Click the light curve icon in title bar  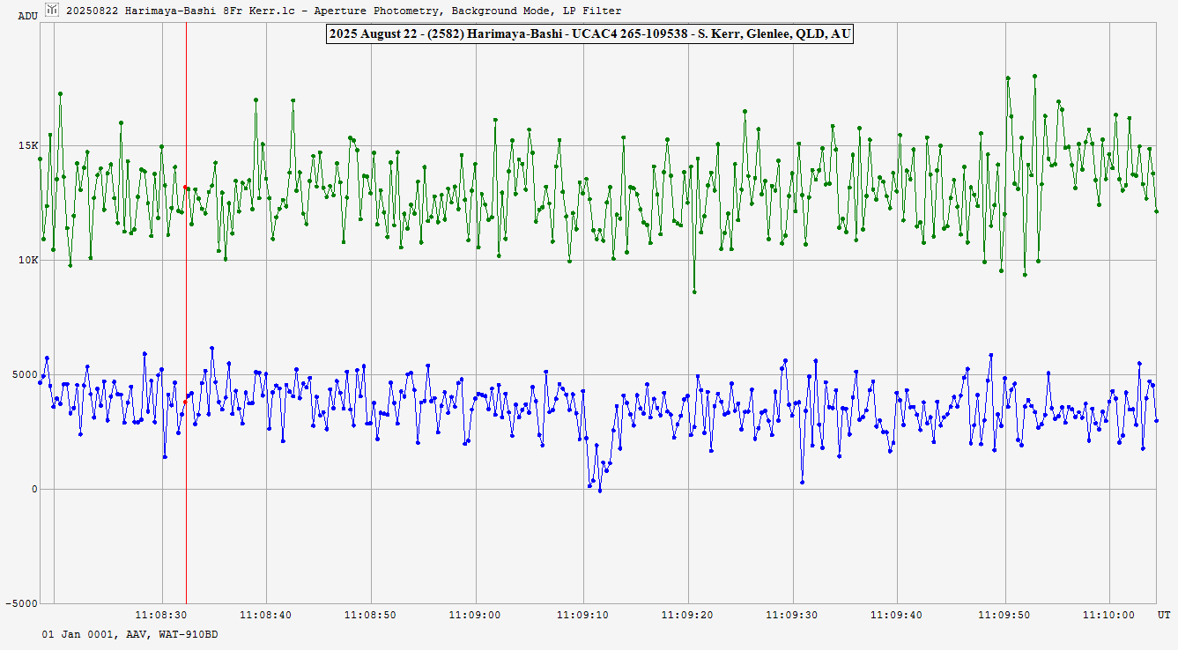[53, 11]
